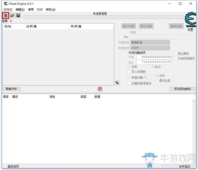
Task: Open the process list icon
Action: tap(6, 15)
